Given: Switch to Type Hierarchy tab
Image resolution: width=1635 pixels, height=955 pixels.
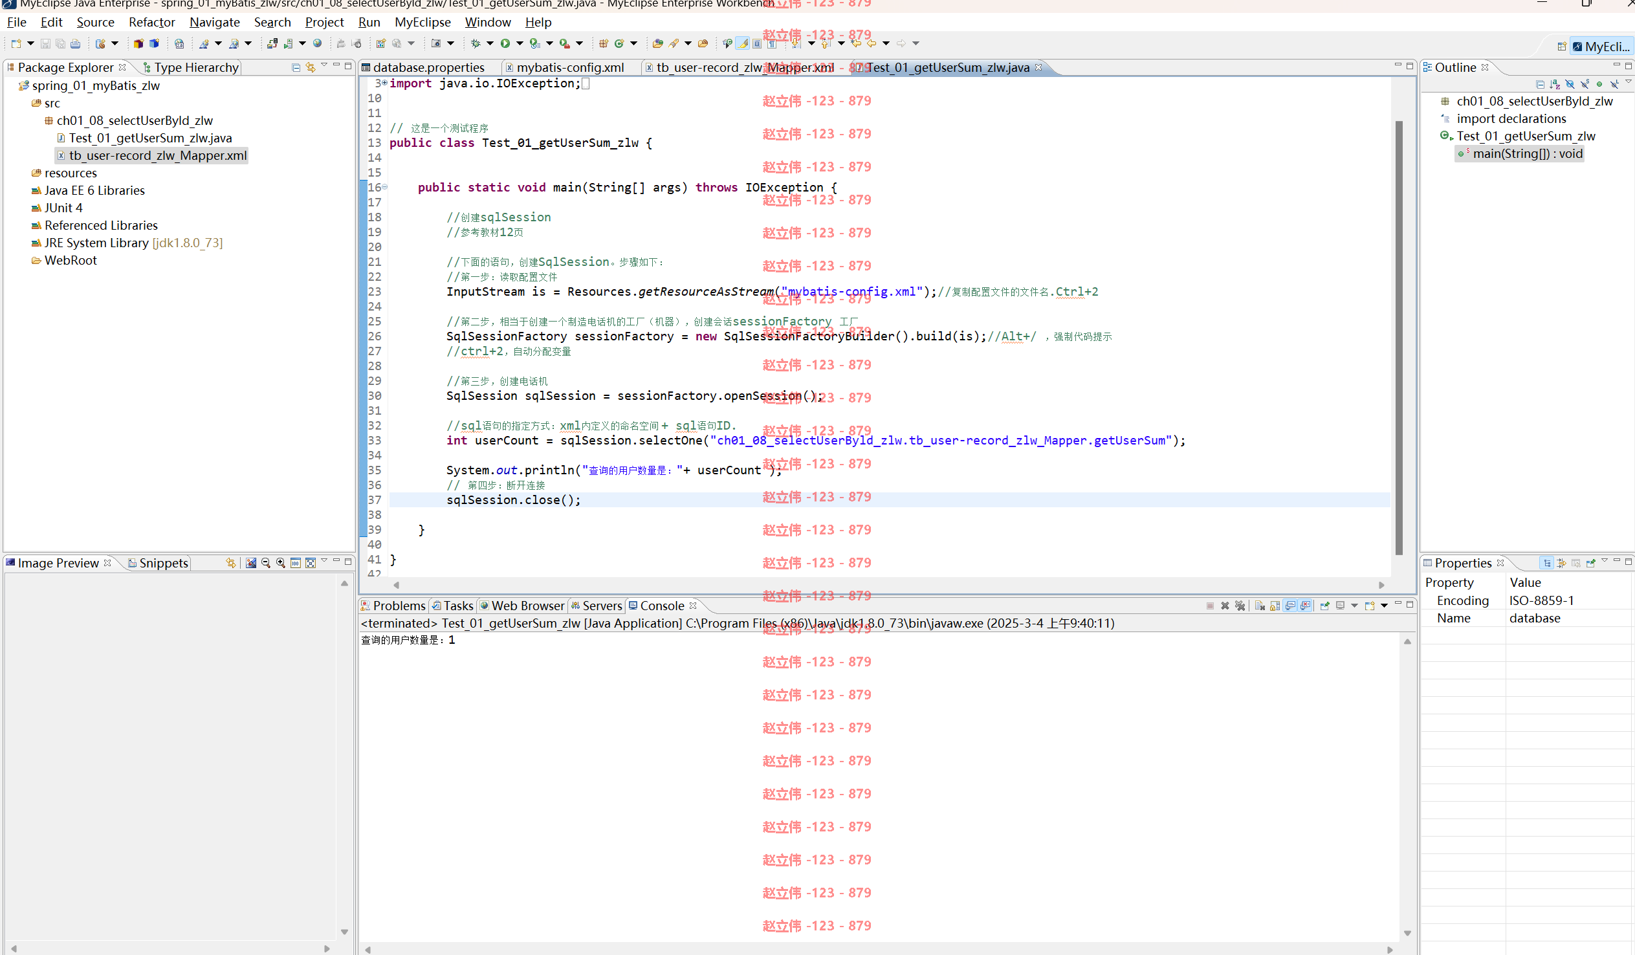Looking at the screenshot, I should 191,67.
